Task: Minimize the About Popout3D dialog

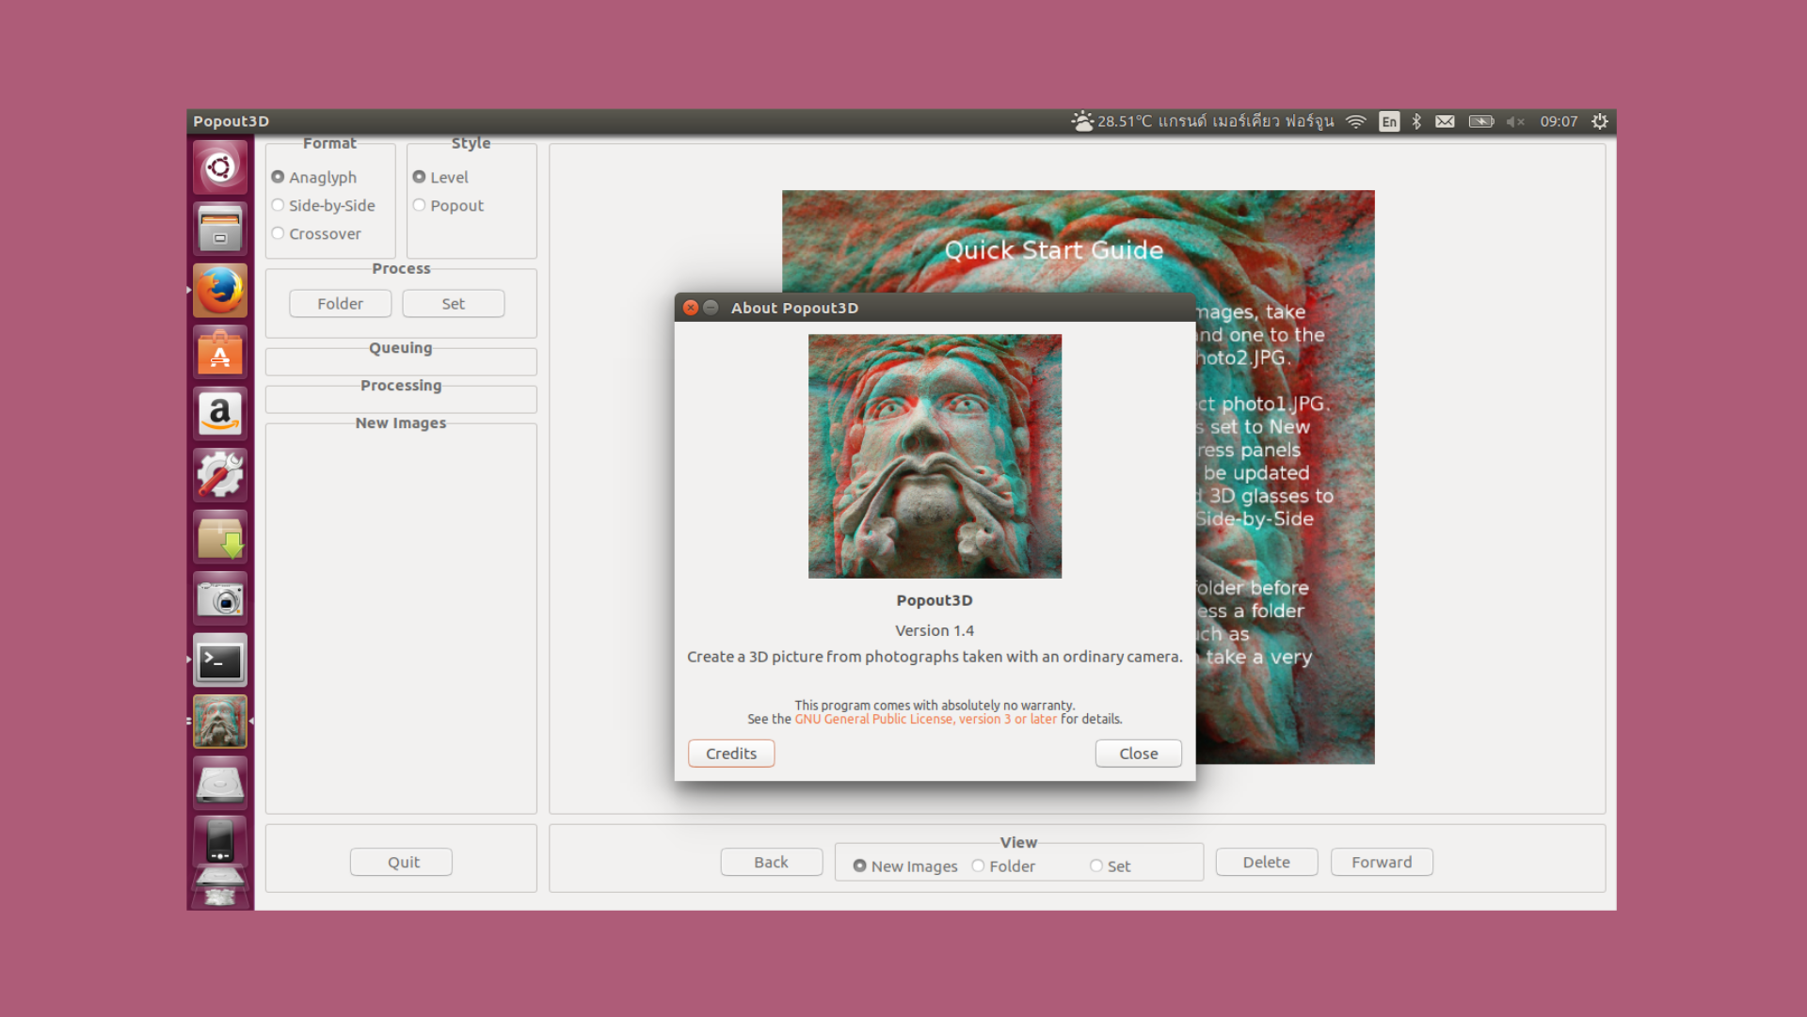Action: [712, 308]
